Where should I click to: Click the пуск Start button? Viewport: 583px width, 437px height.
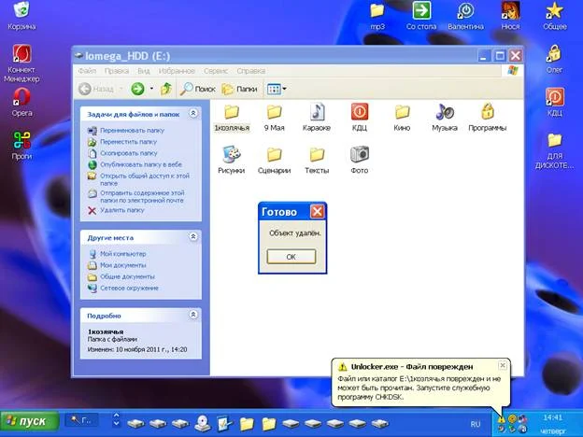[x=31, y=421]
